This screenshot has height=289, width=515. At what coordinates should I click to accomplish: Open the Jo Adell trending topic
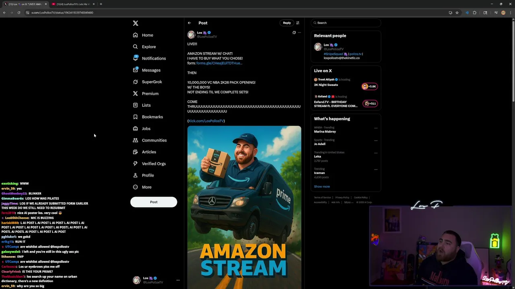coord(320,144)
